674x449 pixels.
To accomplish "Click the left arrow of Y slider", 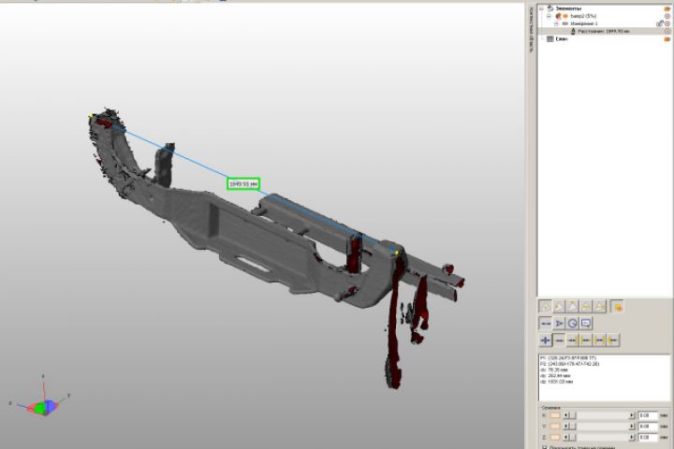I will tap(565, 427).
